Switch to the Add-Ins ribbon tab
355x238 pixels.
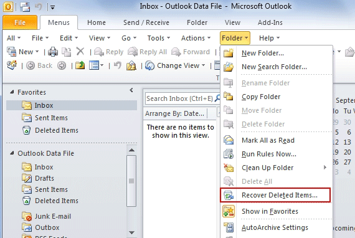[x=270, y=22]
